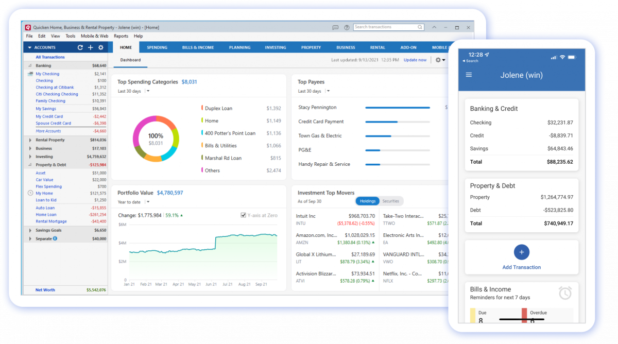618x344 pixels.
Task: Click the Stacy Pennington payee bar
Action: tap(398, 108)
